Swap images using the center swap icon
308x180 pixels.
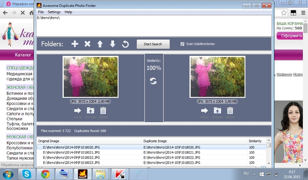[x=154, y=81]
